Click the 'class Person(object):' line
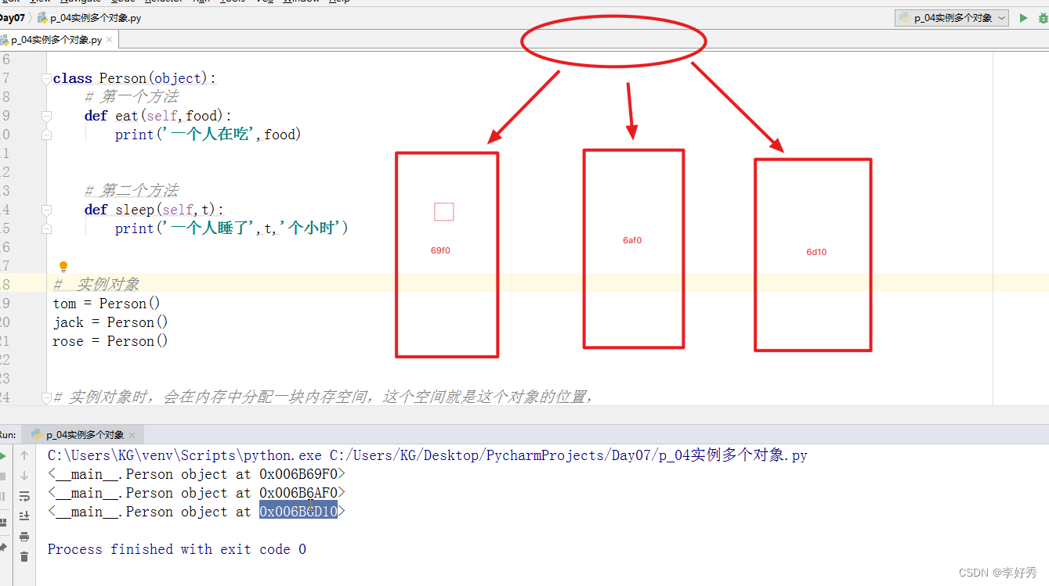This screenshot has width=1049, height=586. pos(134,78)
